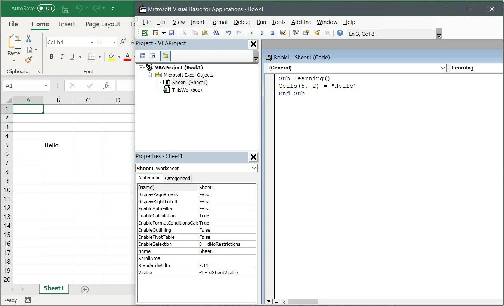Select ThisWorkbook in the project tree
Image resolution: width=504 pixels, height=306 pixels.
coord(187,90)
